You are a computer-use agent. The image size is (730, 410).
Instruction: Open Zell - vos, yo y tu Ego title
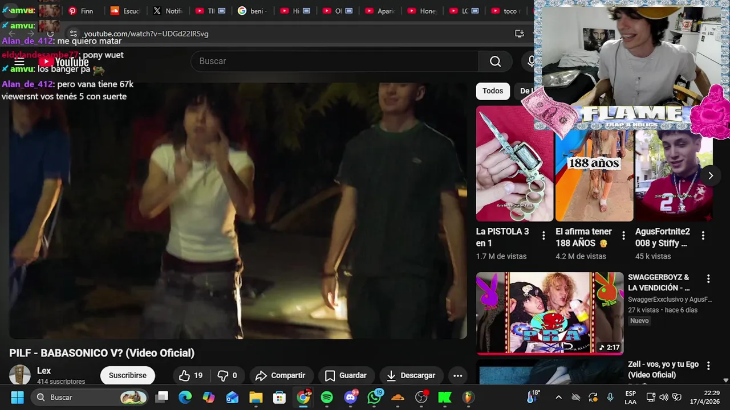(663, 370)
